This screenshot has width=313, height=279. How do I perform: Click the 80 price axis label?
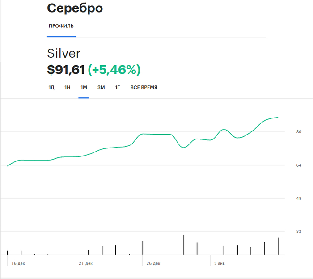[x=299, y=132]
